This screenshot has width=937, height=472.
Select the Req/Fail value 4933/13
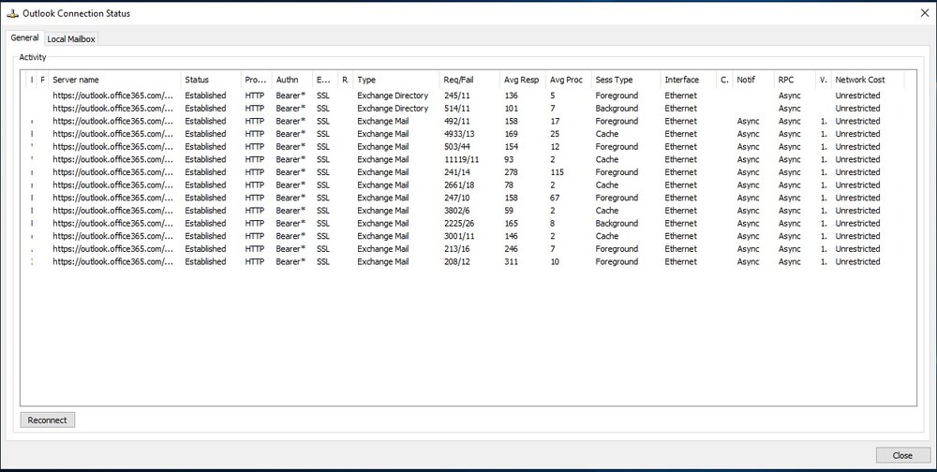(x=459, y=134)
